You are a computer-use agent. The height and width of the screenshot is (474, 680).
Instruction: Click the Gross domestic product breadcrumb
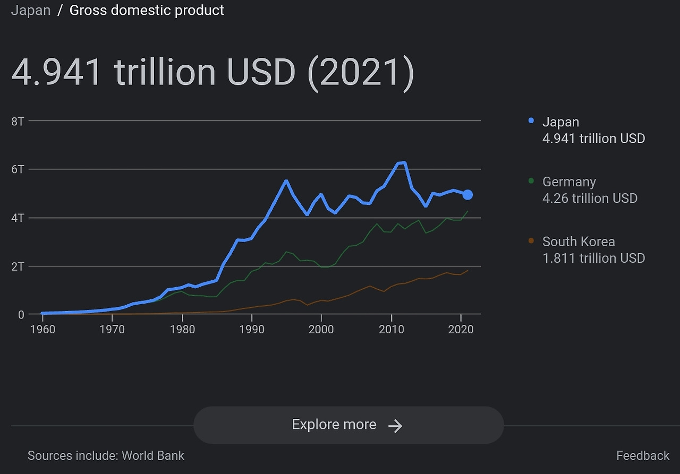tap(147, 11)
